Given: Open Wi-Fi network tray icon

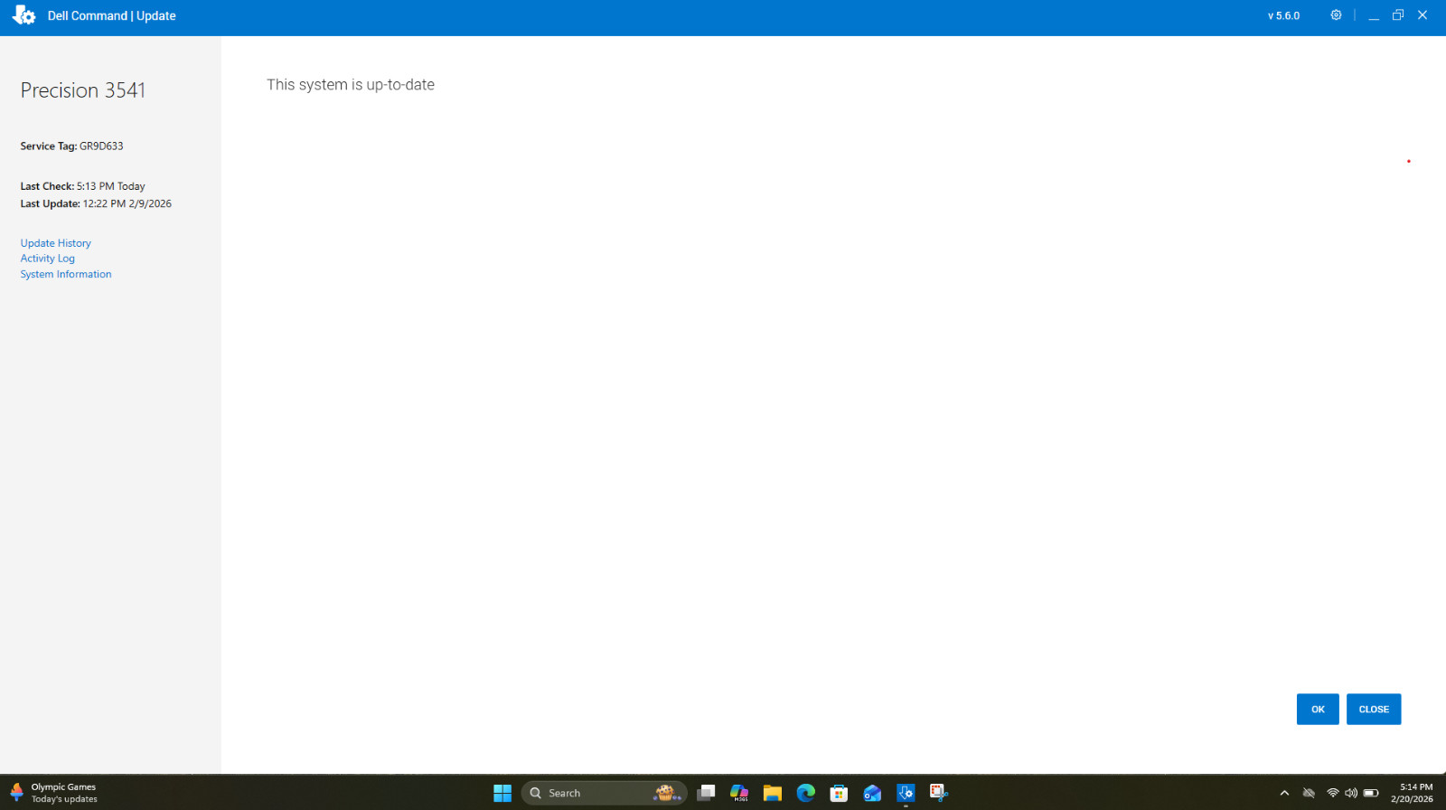Looking at the screenshot, I should 1332,794.
